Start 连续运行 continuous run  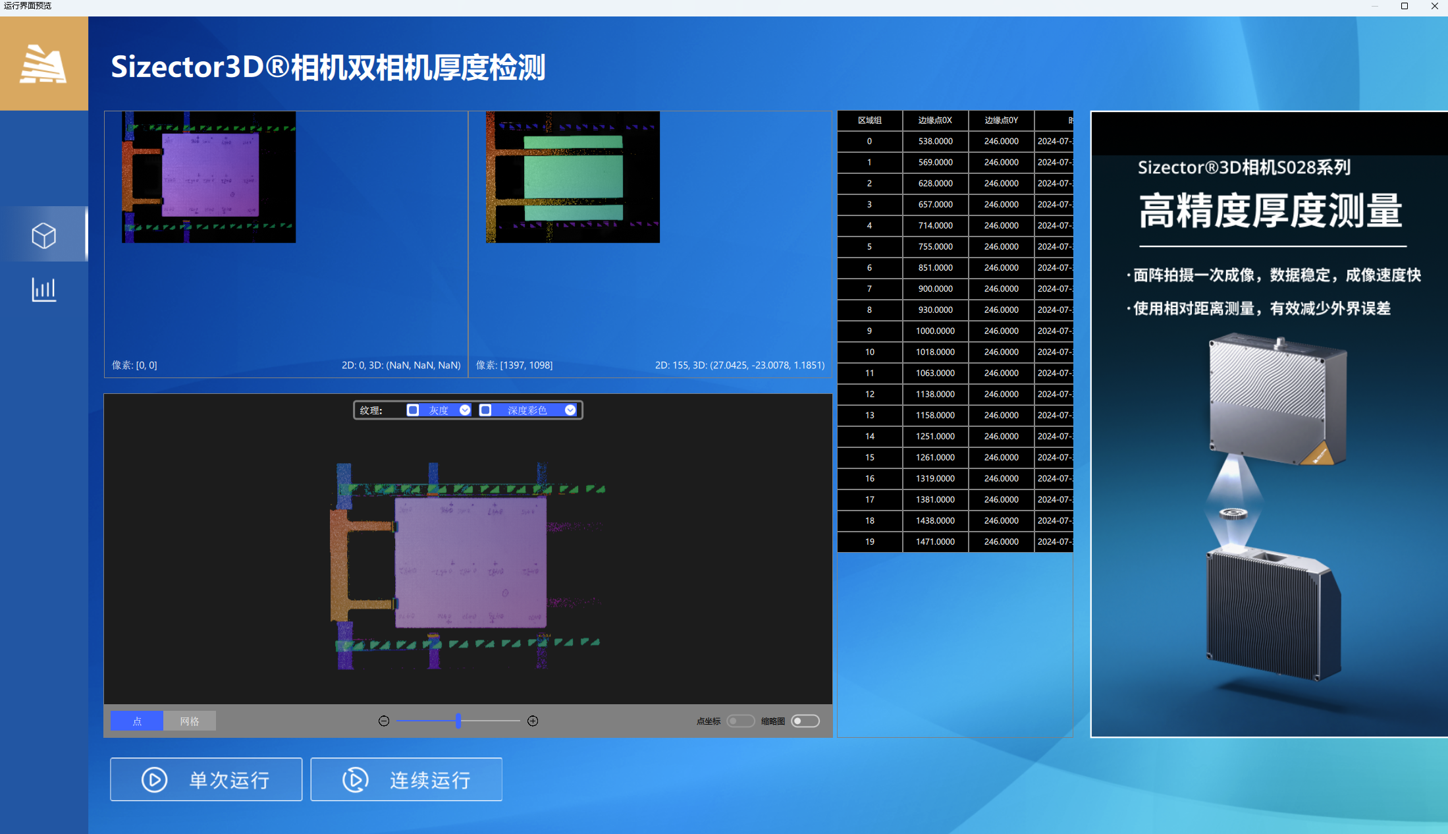point(406,780)
